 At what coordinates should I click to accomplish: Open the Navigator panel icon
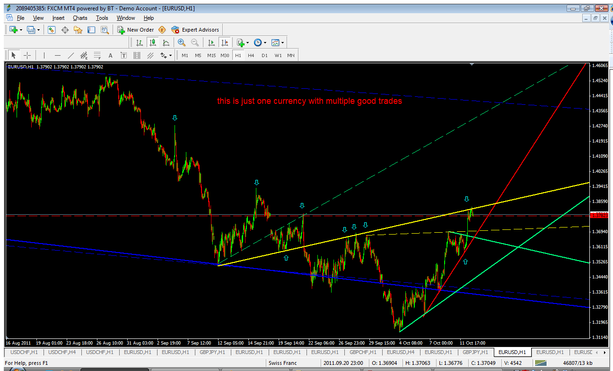click(78, 30)
